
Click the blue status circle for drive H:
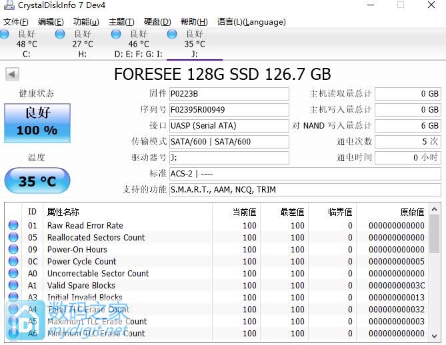point(60,34)
